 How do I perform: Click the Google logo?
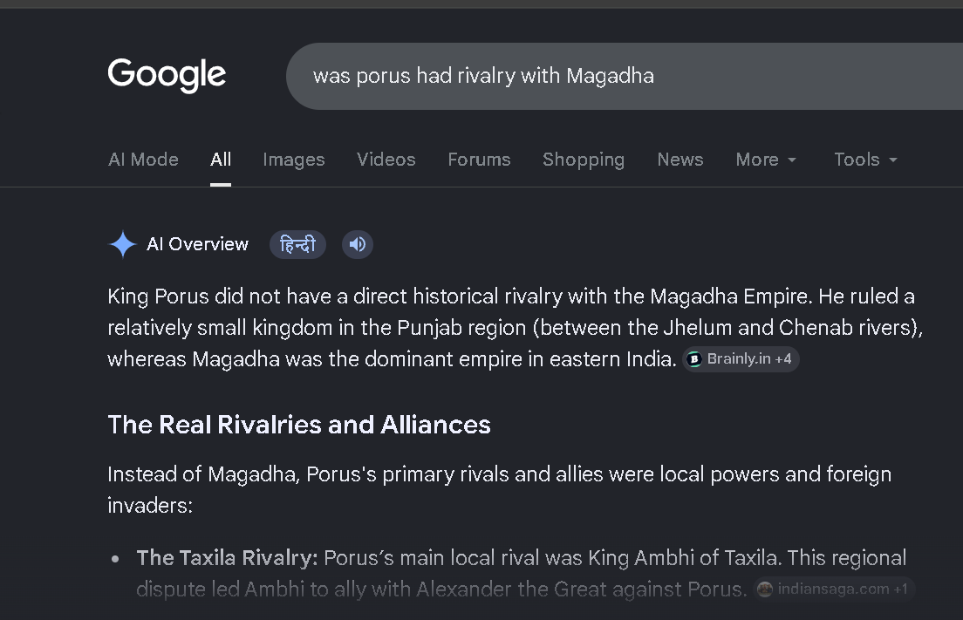coord(167,76)
